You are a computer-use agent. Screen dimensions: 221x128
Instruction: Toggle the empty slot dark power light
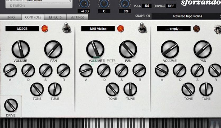coord(196,29)
